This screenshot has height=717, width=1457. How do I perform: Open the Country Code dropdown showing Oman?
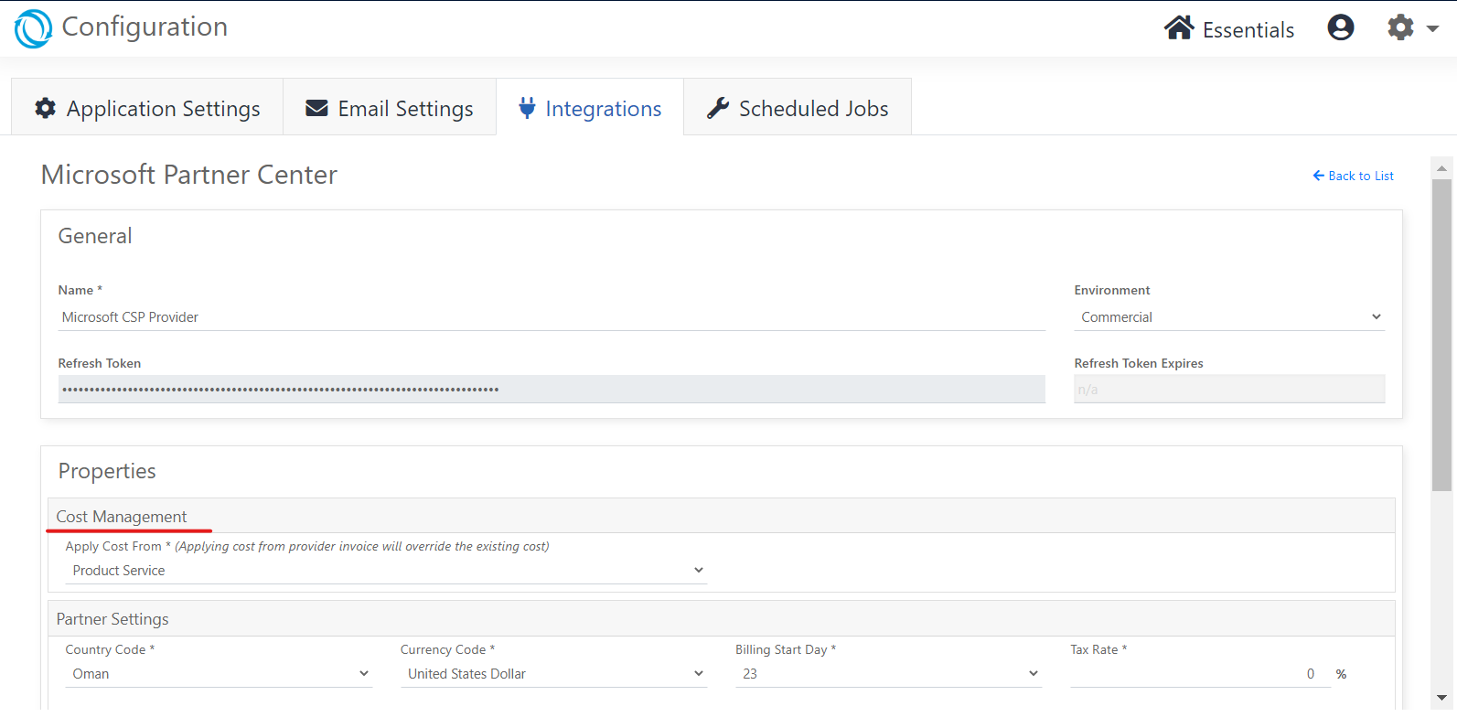219,674
